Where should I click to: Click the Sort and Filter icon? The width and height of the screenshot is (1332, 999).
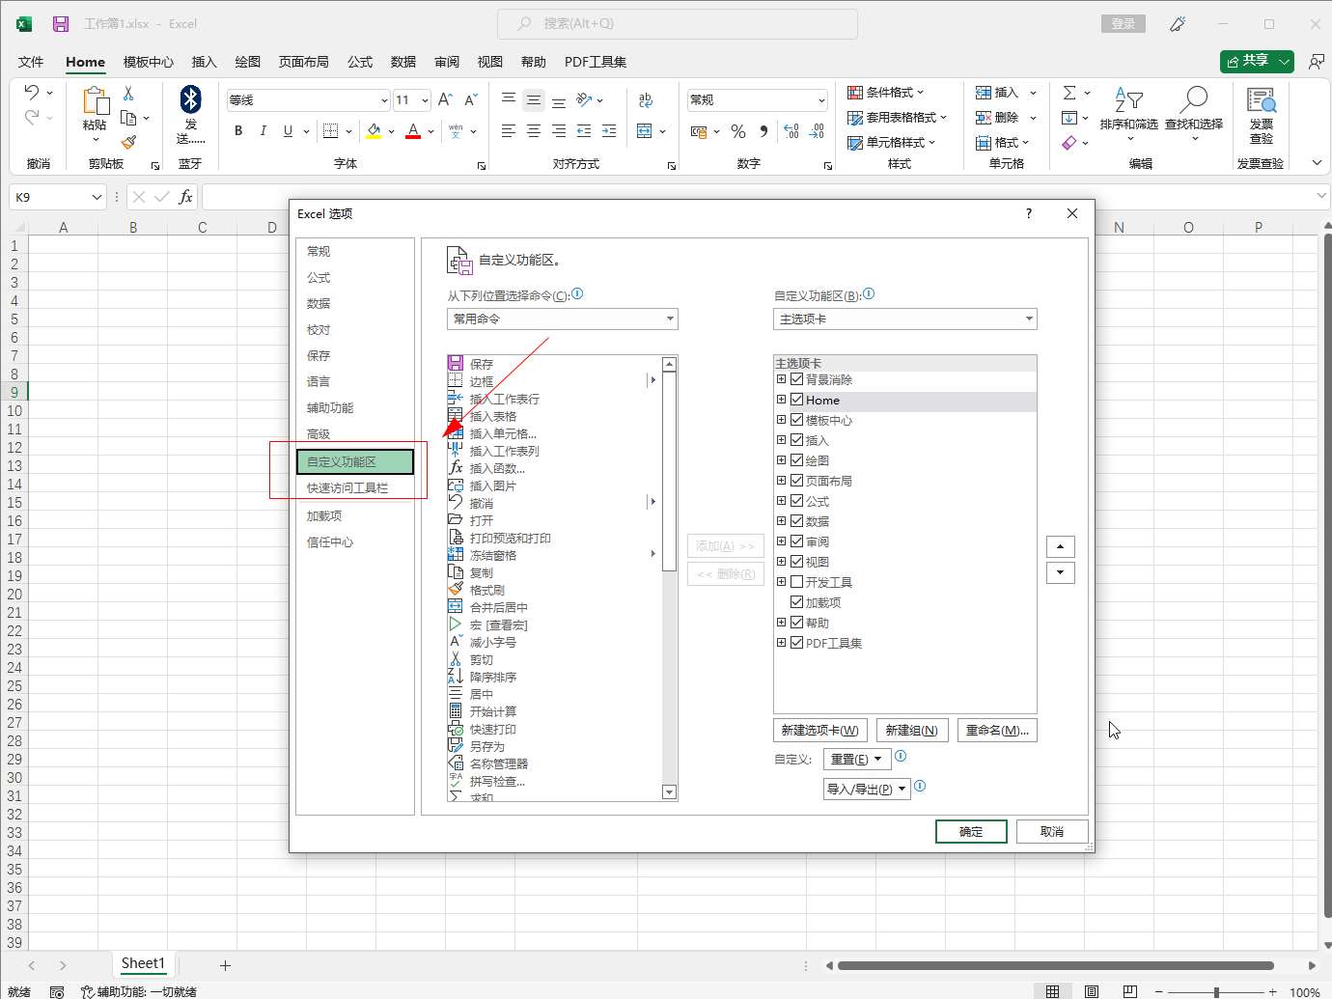click(x=1128, y=99)
